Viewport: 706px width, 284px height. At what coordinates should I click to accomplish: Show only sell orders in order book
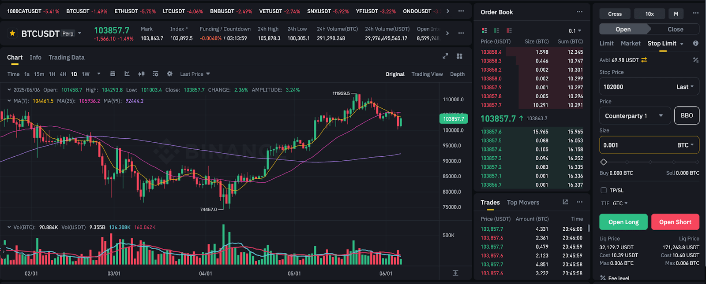pos(509,31)
